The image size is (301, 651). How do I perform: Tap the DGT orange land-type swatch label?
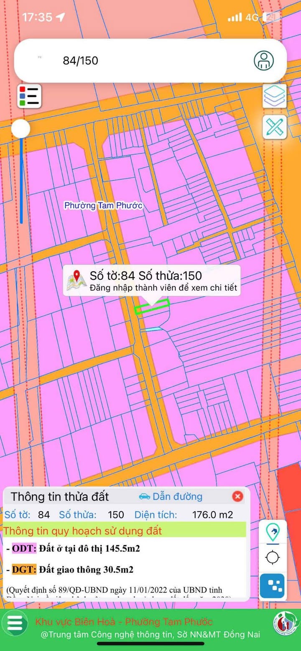24,569
